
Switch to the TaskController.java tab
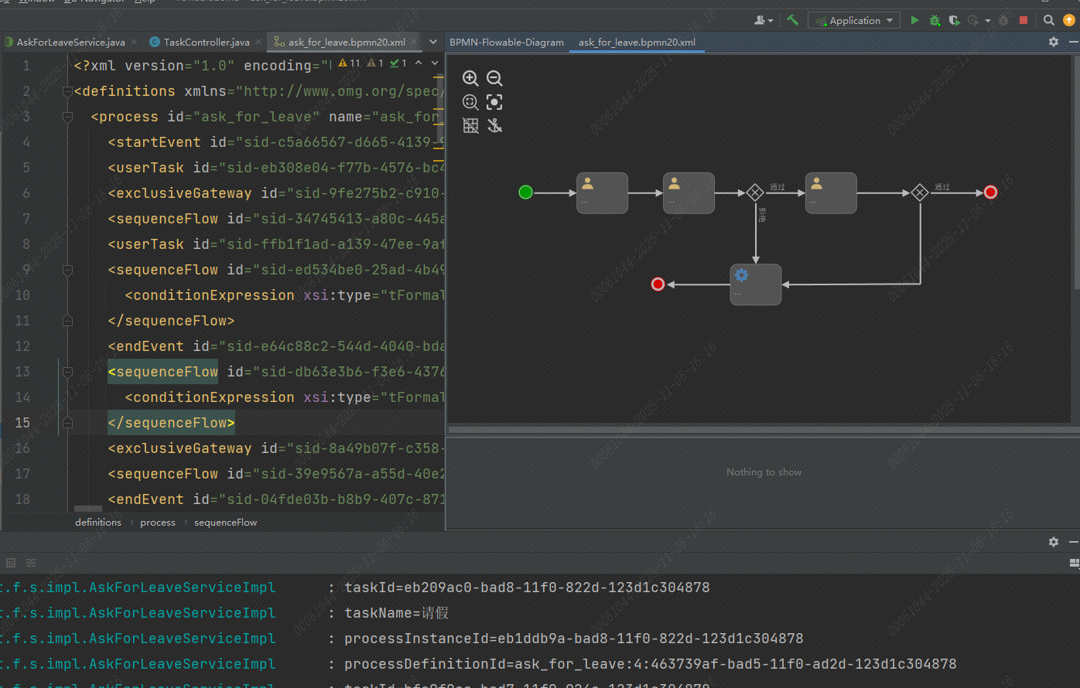click(206, 43)
